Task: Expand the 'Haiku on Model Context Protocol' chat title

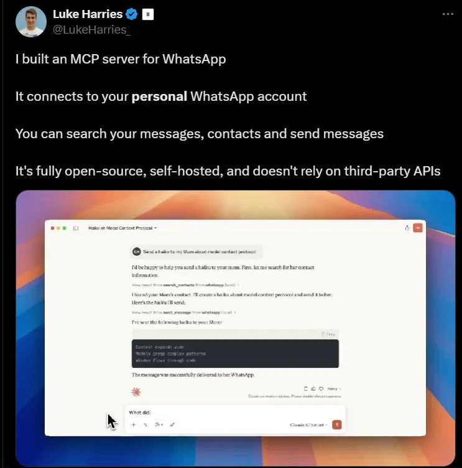Action: pyautogui.click(x=122, y=228)
